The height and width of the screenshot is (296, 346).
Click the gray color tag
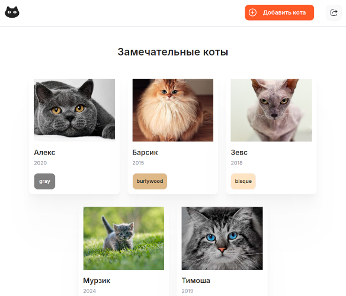pyautogui.click(x=44, y=181)
